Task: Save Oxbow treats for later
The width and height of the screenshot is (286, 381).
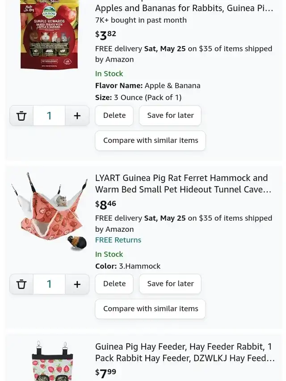Action: (x=170, y=115)
